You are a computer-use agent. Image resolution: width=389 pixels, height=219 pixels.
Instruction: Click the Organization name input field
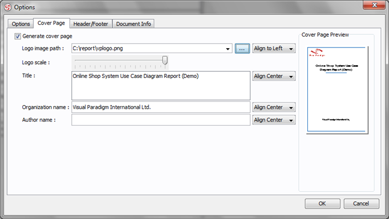click(x=161, y=107)
